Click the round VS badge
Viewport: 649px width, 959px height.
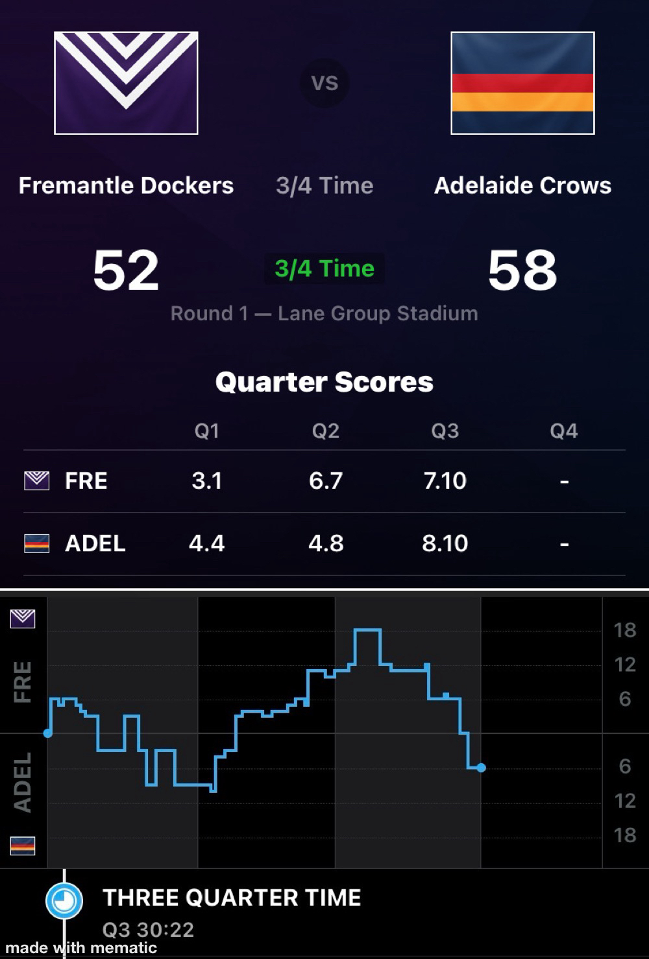point(324,83)
